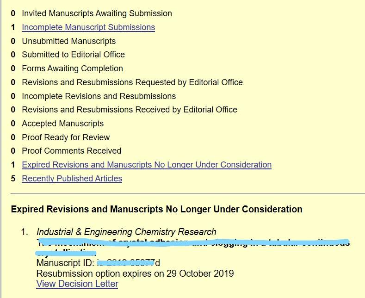
Task: Select the Proof Comments Received row
Action: [x=71, y=151]
